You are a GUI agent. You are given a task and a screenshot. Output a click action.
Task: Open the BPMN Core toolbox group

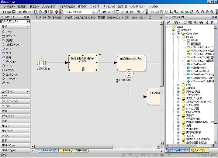9,145
